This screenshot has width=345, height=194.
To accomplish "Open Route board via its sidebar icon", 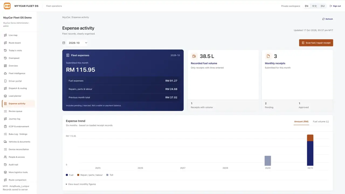I will click(5, 43).
